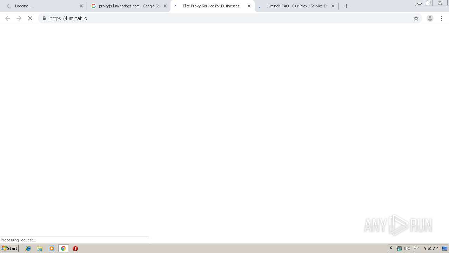Image resolution: width=449 pixels, height=253 pixels.
Task: Close the Google Search tab
Action: (165, 6)
